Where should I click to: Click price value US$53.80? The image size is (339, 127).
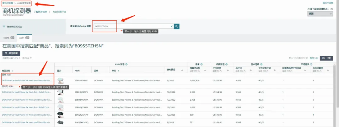pyautogui.click(x=217, y=123)
